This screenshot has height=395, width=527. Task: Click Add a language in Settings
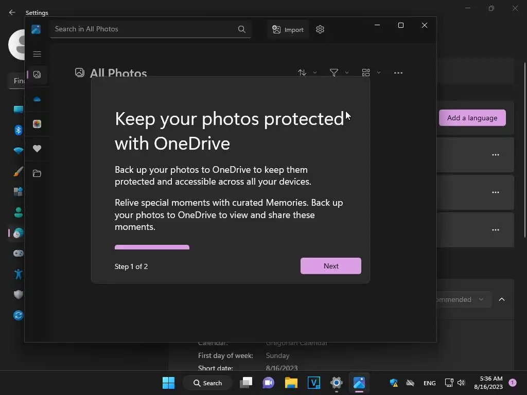coord(472,118)
